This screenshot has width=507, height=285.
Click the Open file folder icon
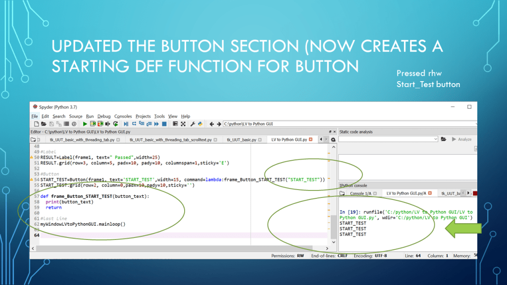pos(44,124)
